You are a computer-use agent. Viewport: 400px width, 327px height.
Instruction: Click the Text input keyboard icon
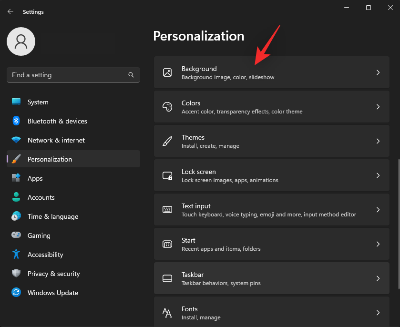(x=167, y=210)
